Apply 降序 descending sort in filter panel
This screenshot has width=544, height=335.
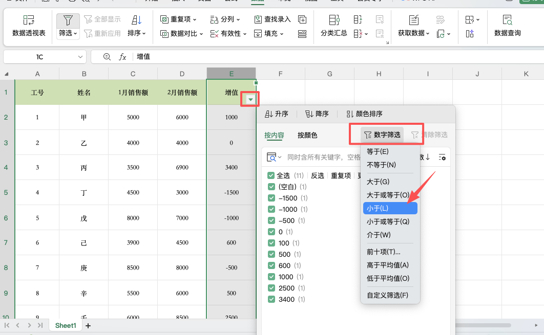pyautogui.click(x=317, y=114)
